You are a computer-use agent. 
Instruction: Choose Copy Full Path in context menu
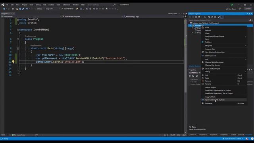click(224, 97)
